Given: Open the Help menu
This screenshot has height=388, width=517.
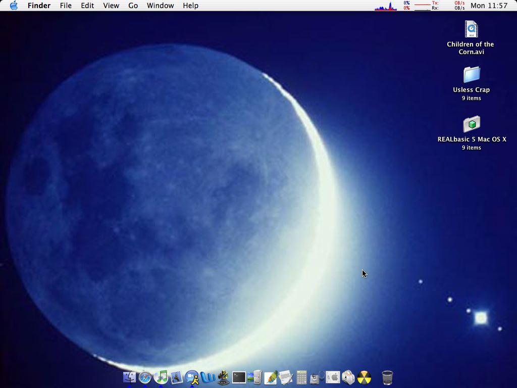Looking at the screenshot, I should pyautogui.click(x=190, y=6).
